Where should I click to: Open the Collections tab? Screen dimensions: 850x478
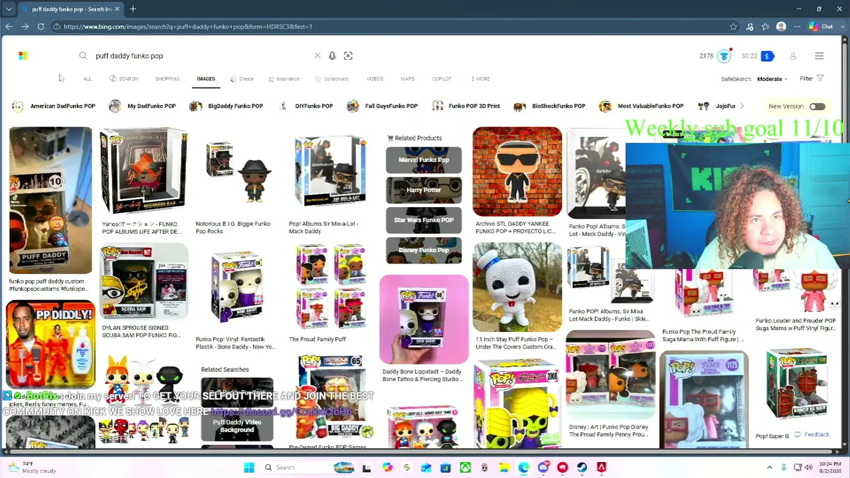tap(331, 79)
